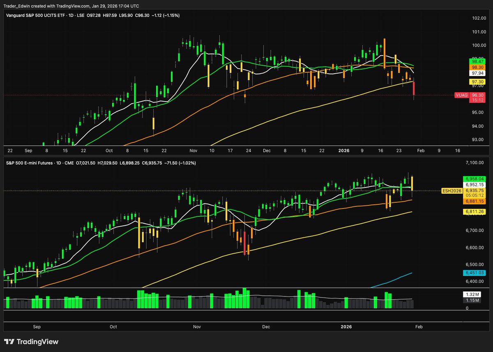Image resolution: width=493 pixels, height=352 pixels.
Task: Click the S&P 500 E-mini Futures title
Action: point(30,163)
